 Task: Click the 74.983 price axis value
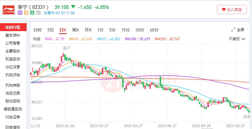pos(37,63)
